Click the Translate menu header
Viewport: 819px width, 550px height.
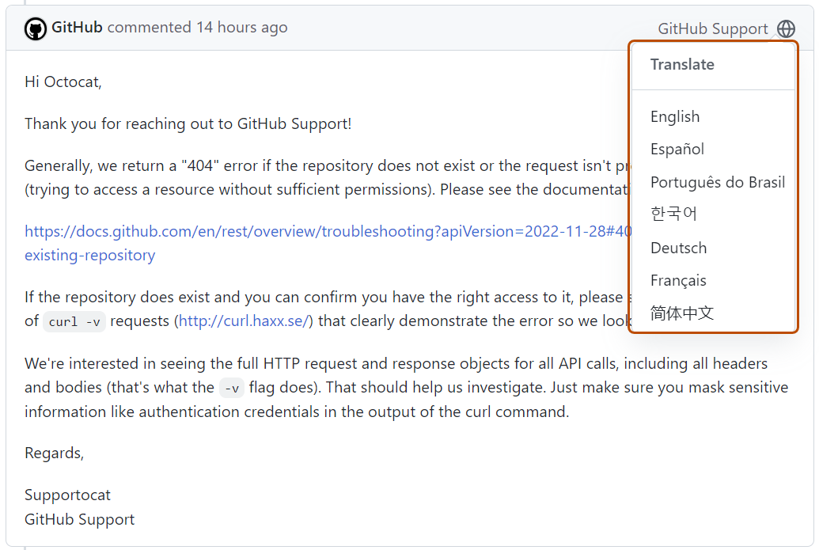tap(682, 64)
